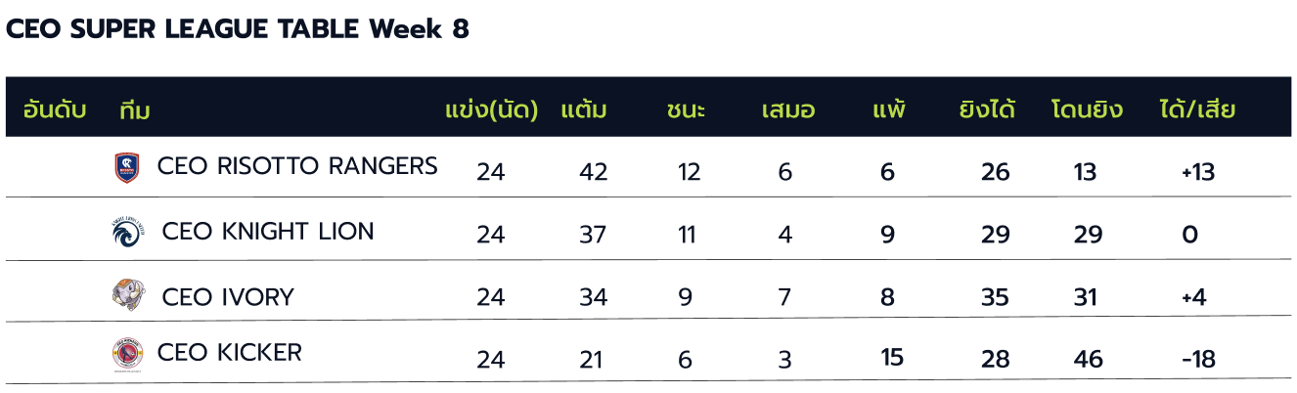
Task: Select the CEO IVORY team name
Action: (228, 296)
